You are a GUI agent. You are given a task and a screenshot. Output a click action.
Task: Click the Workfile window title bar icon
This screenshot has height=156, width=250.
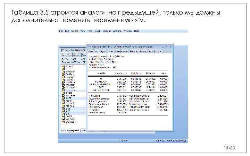[x=62, y=51]
